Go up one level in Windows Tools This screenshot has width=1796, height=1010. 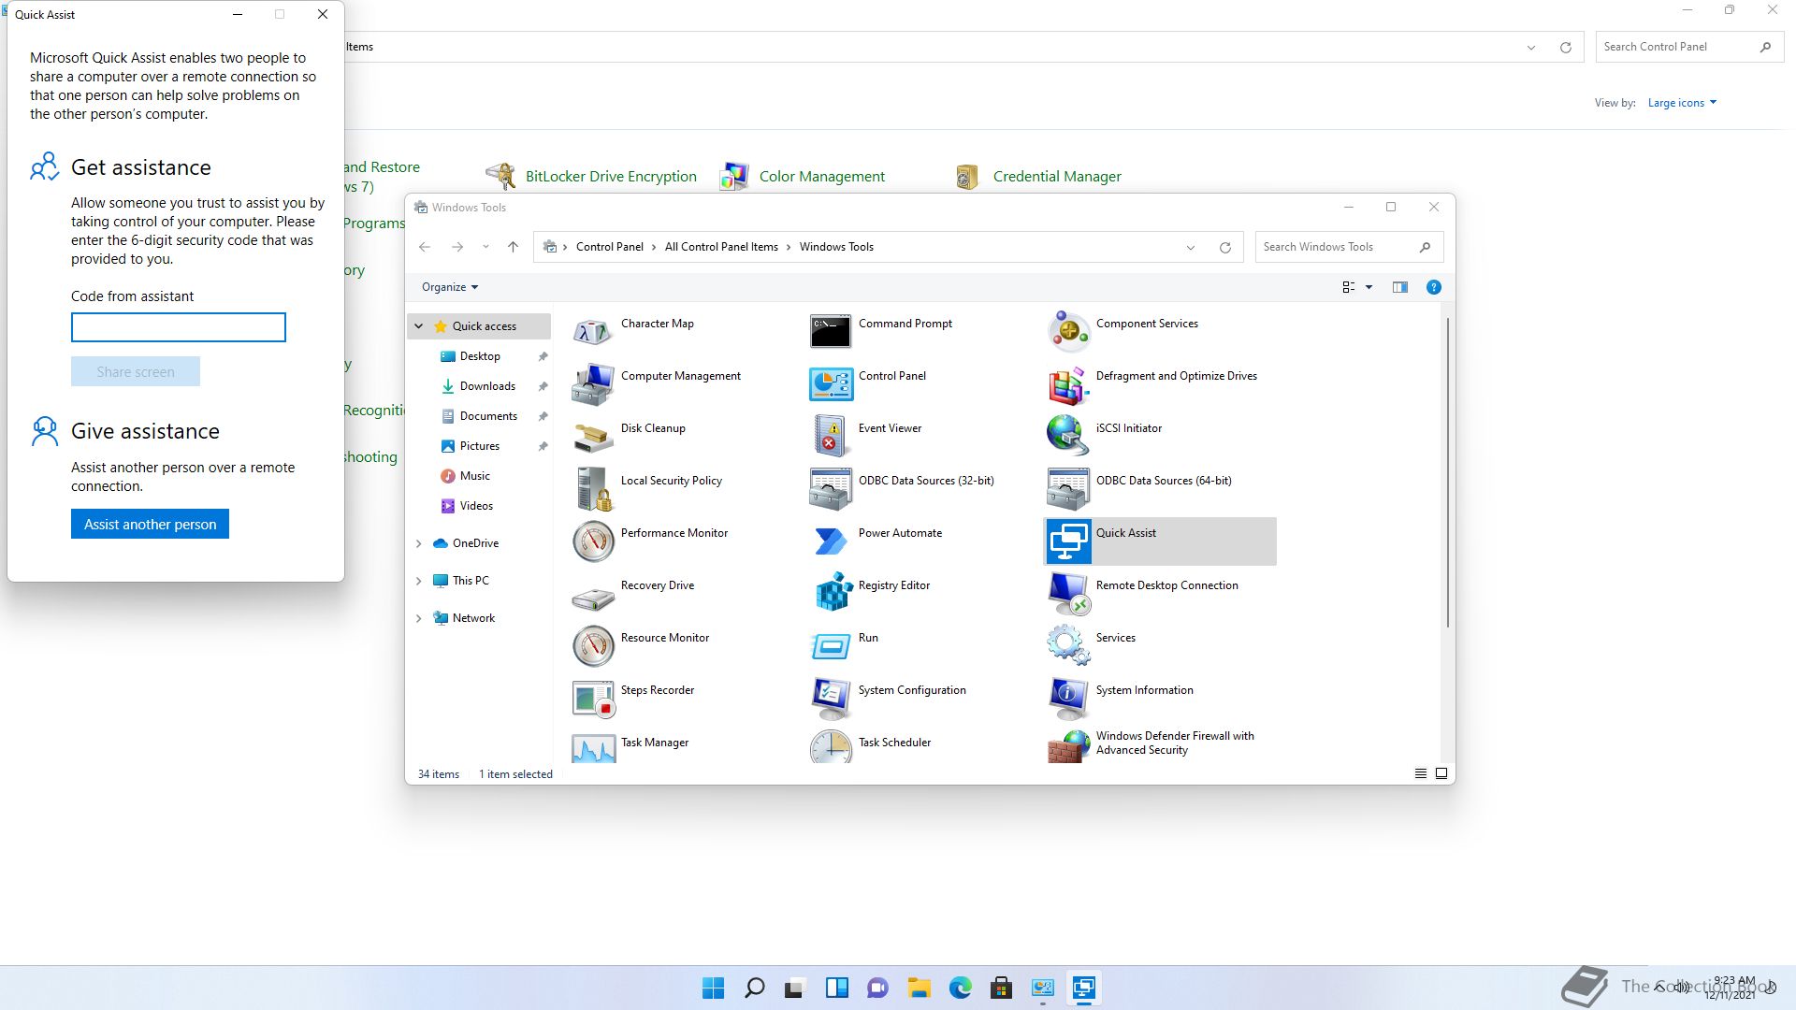pyautogui.click(x=513, y=247)
